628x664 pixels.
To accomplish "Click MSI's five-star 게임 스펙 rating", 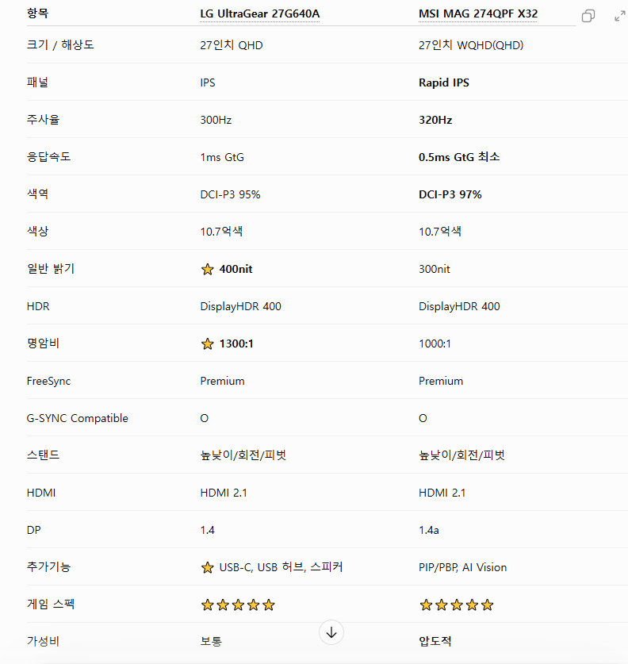I will [457, 605].
